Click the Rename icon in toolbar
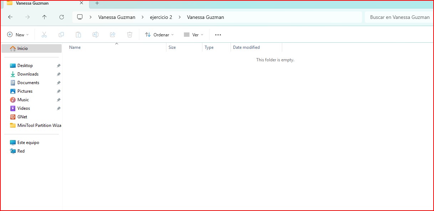 point(95,35)
